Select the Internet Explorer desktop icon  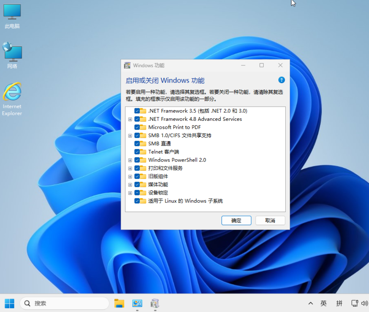click(x=12, y=99)
